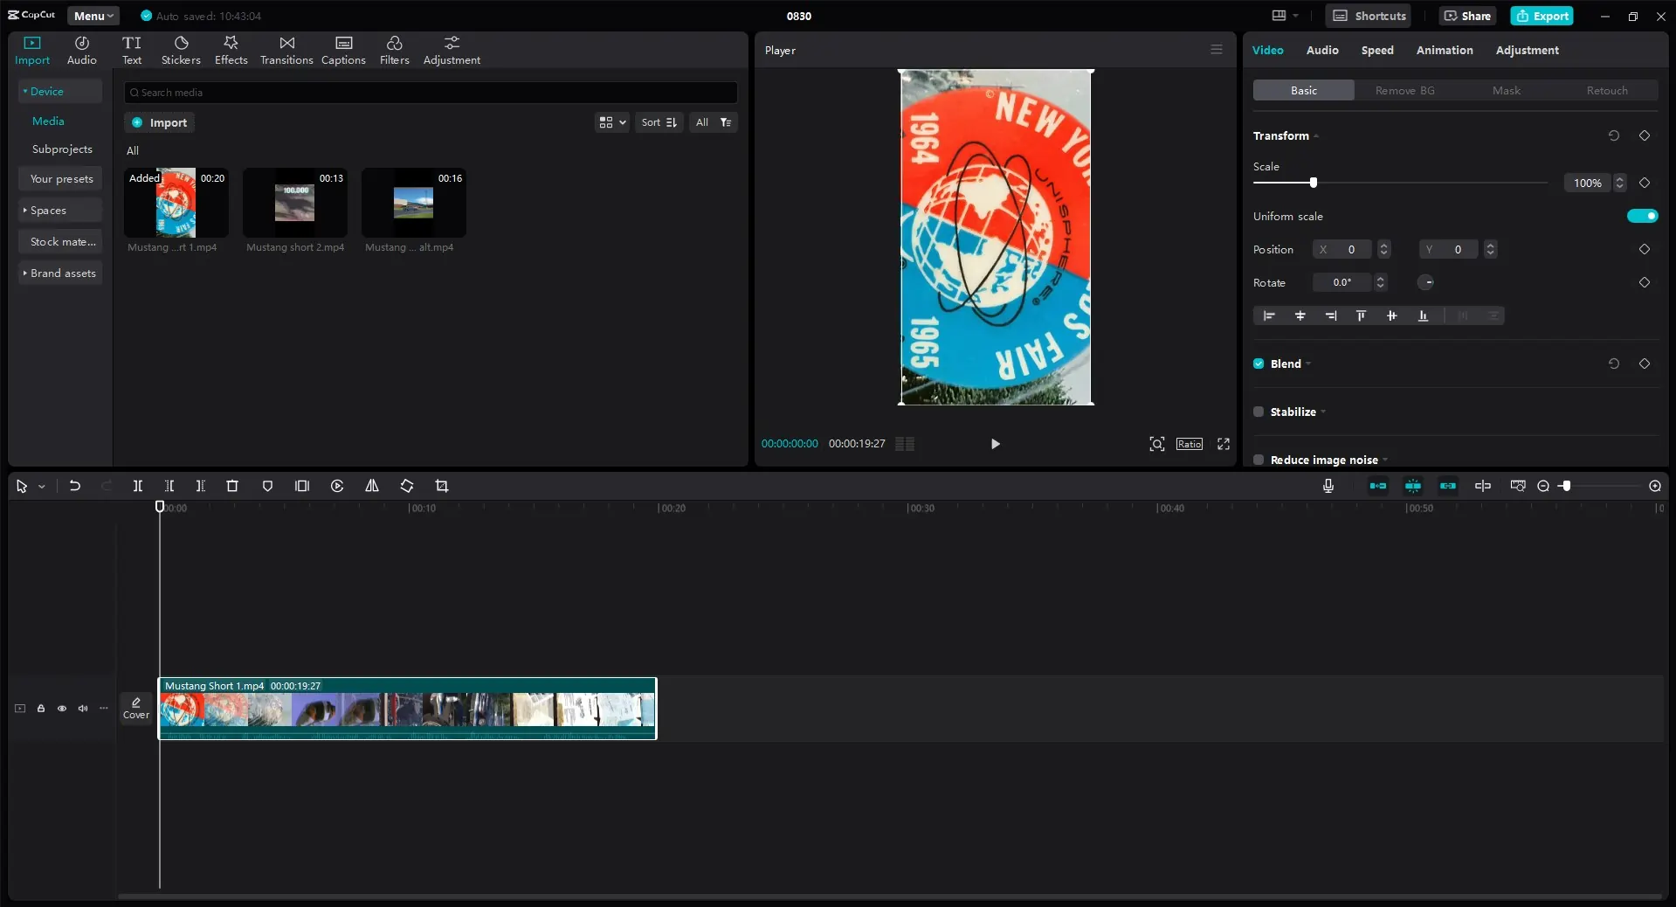
Task: Click the timeline zoom-to-fit ruler icon
Action: (1518, 486)
